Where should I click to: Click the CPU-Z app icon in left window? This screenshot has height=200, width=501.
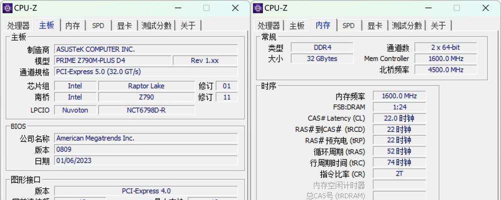point(7,8)
